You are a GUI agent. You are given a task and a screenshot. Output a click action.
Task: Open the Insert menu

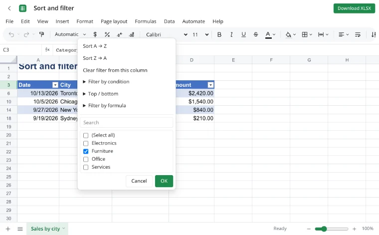click(x=62, y=21)
